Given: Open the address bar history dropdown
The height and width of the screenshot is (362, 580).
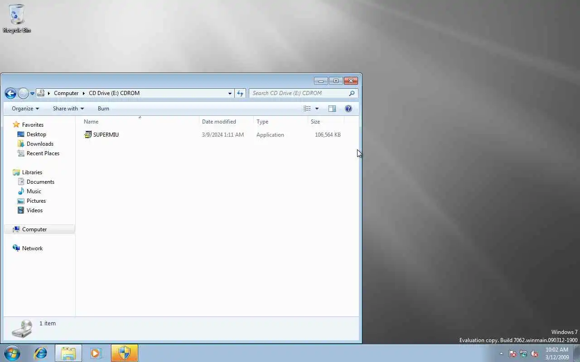Looking at the screenshot, I should click(x=230, y=93).
